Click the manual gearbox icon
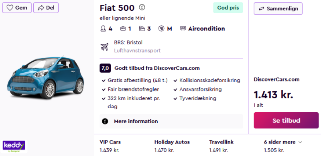Image resolution: width=321 pixels, height=156 pixels. click(161, 28)
